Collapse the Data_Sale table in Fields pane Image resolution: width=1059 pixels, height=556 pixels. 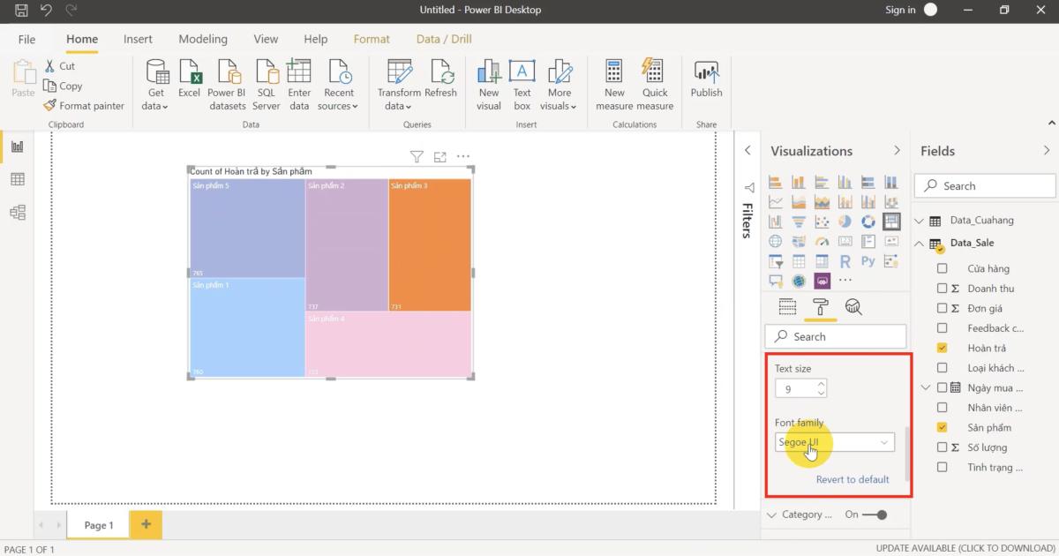[919, 243]
